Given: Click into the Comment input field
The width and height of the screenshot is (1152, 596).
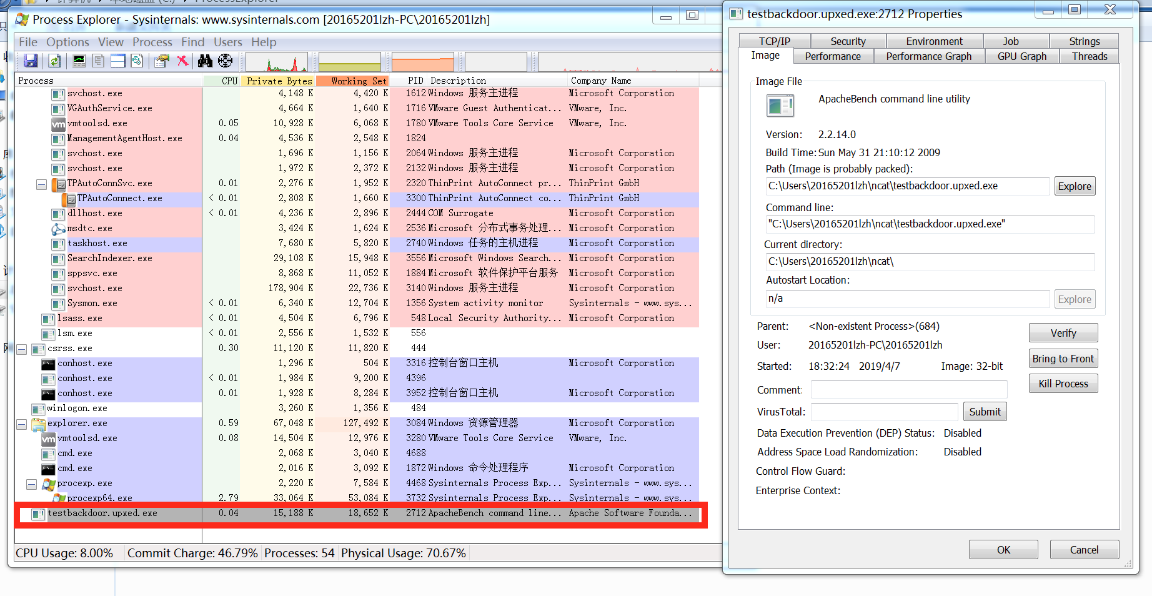Looking at the screenshot, I should tap(909, 390).
